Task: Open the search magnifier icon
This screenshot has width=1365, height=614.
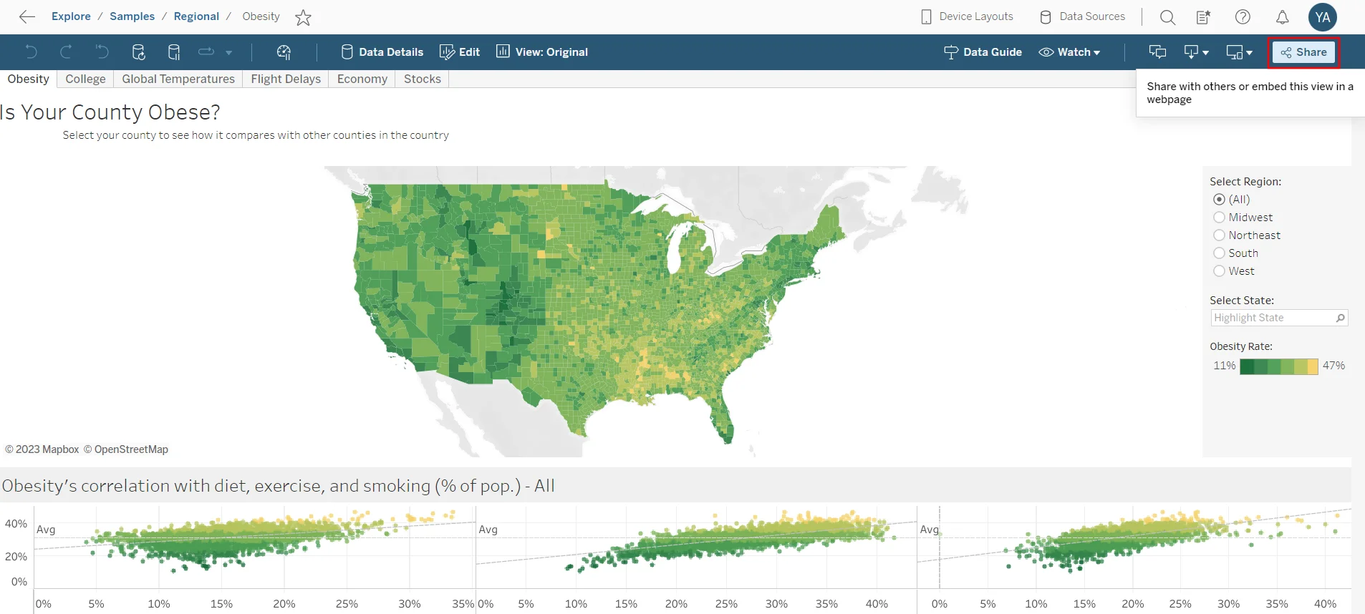Action: [x=1167, y=17]
